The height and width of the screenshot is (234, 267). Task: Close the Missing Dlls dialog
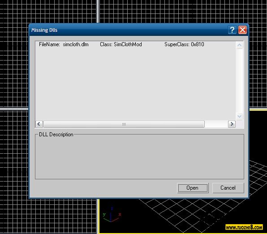click(242, 30)
